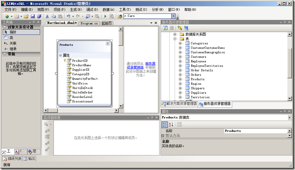Select the Discontinued property in Products class
This screenshot has width=295, height=170.
point(82,101)
